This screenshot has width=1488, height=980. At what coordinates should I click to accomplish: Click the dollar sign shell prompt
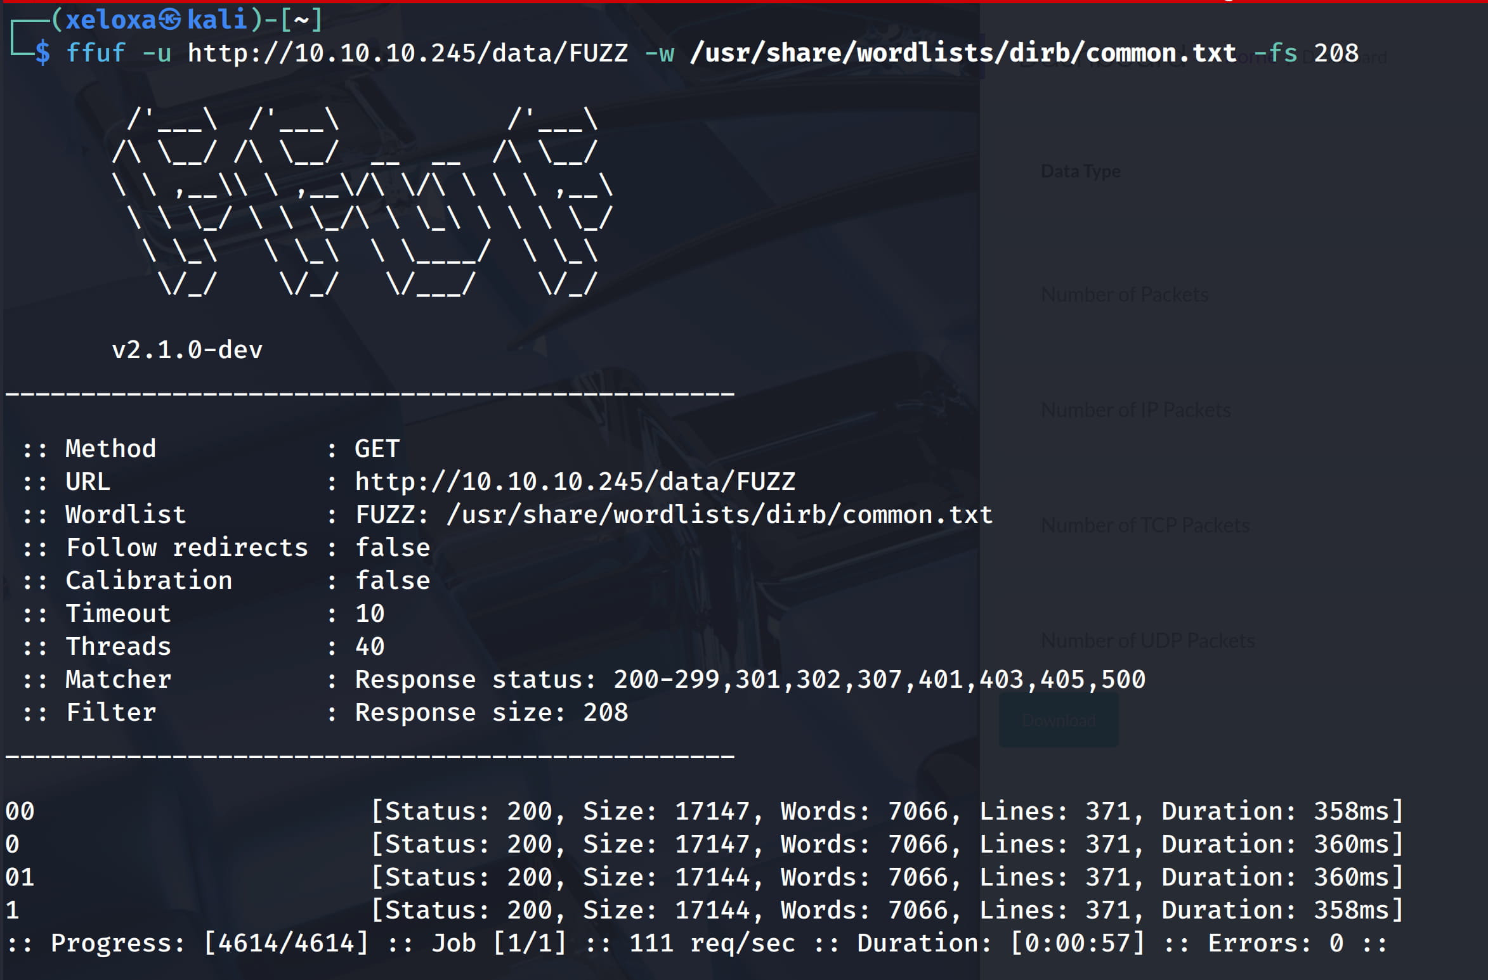(x=42, y=53)
